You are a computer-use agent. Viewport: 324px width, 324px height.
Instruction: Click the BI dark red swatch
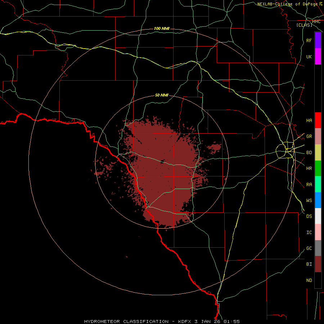pos(318,264)
